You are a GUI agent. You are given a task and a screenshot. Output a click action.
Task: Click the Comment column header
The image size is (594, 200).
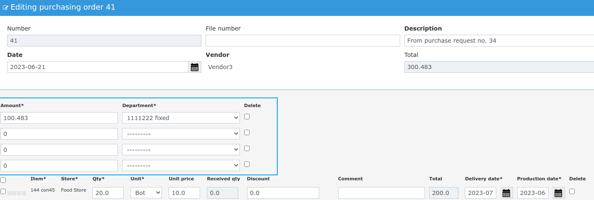click(x=350, y=179)
